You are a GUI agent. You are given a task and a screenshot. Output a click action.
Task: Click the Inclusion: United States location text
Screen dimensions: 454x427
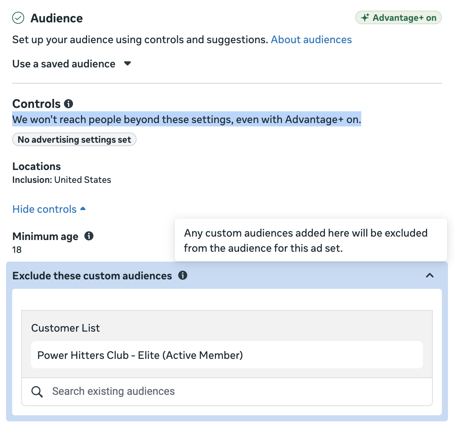click(x=62, y=180)
